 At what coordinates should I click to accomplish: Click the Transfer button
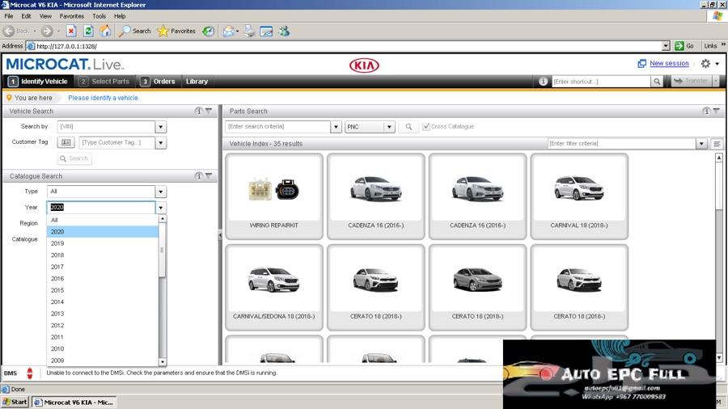[692, 81]
